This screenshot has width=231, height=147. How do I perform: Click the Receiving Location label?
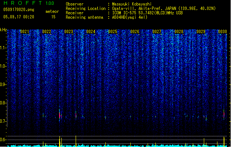(86, 8)
